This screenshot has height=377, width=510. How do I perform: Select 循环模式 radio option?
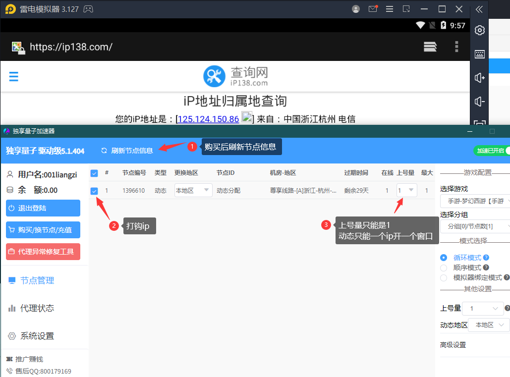pyautogui.click(x=444, y=258)
